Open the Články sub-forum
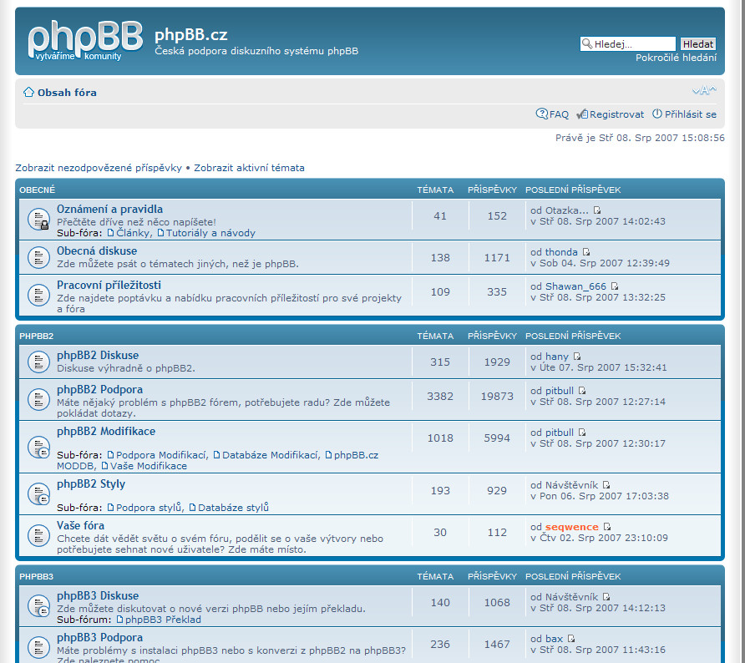The width and height of the screenshot is (745, 663). (134, 233)
